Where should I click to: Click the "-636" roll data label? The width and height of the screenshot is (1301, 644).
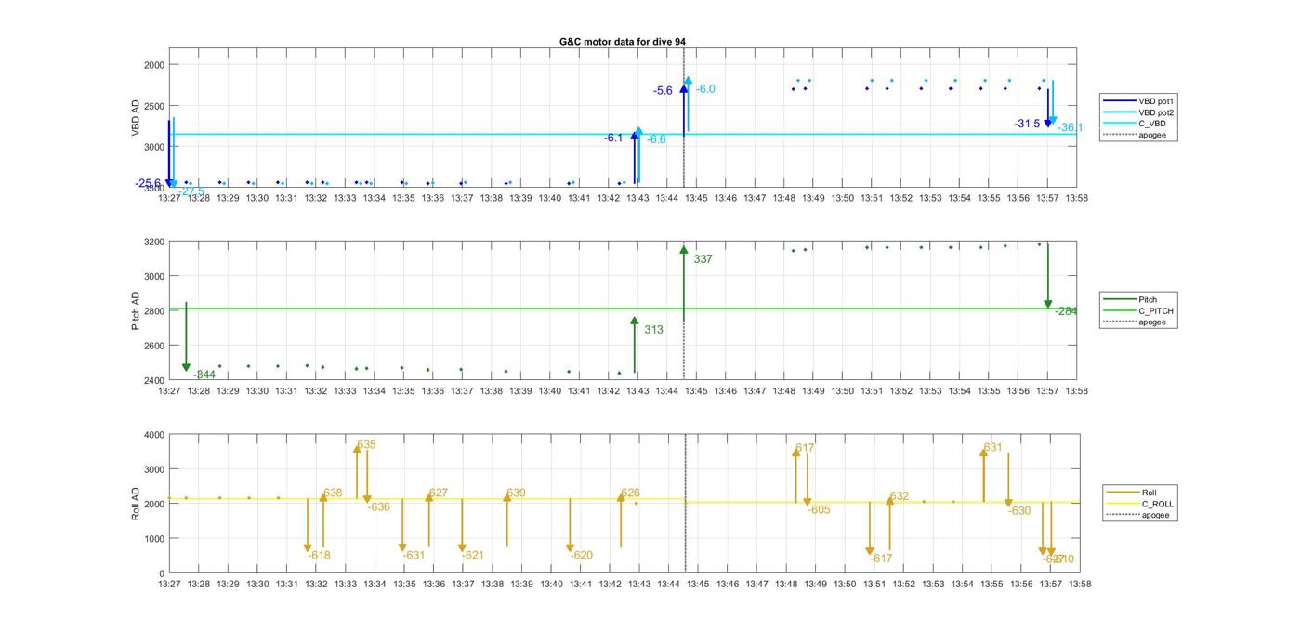[378, 507]
